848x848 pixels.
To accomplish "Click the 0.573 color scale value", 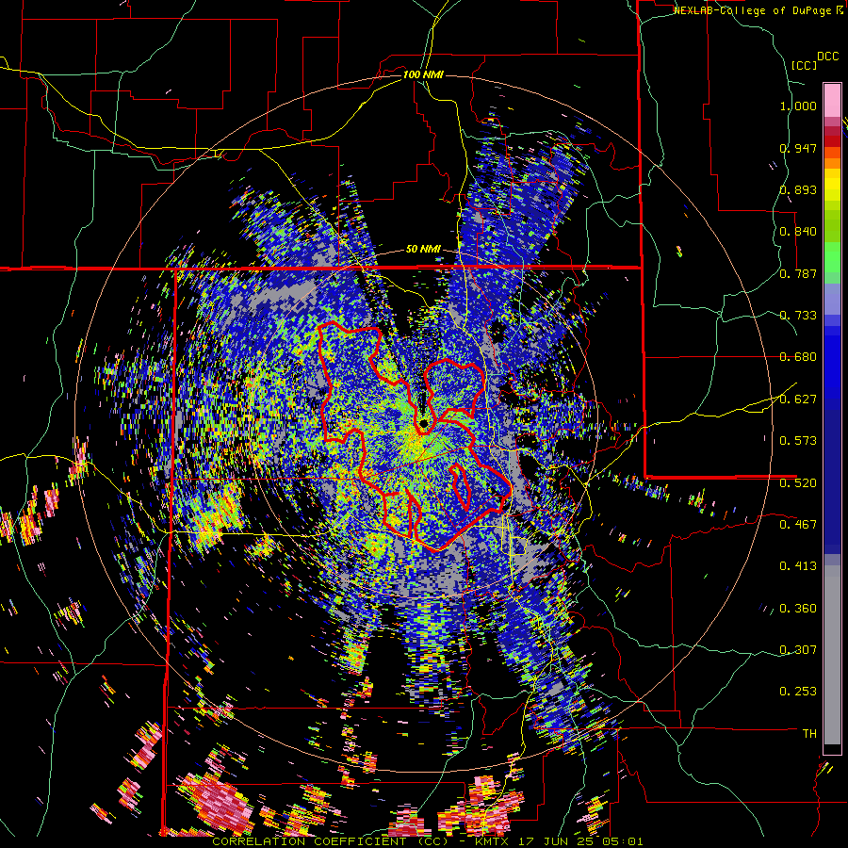I will pyautogui.click(x=798, y=441).
